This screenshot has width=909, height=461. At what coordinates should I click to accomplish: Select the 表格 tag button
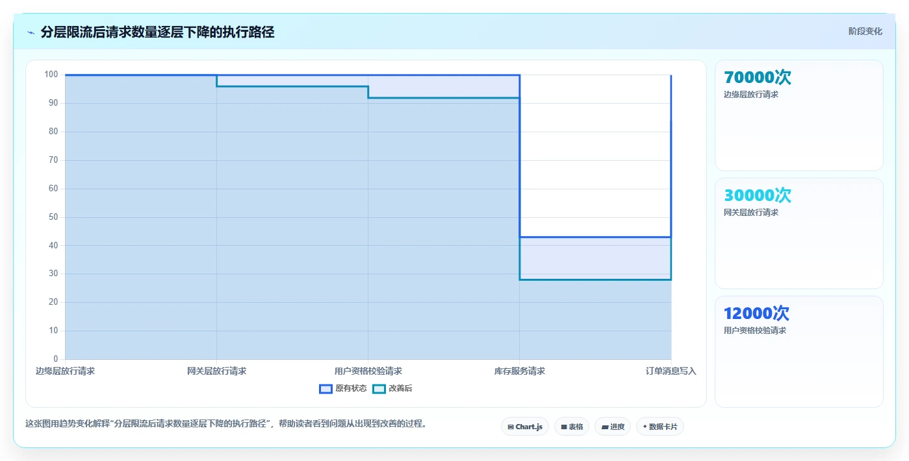pos(572,427)
